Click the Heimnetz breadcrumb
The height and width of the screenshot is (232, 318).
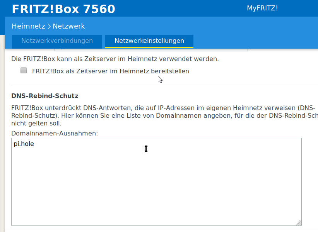pyautogui.click(x=28, y=26)
